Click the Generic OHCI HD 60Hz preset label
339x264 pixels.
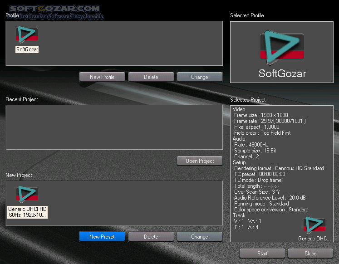pos(27,212)
